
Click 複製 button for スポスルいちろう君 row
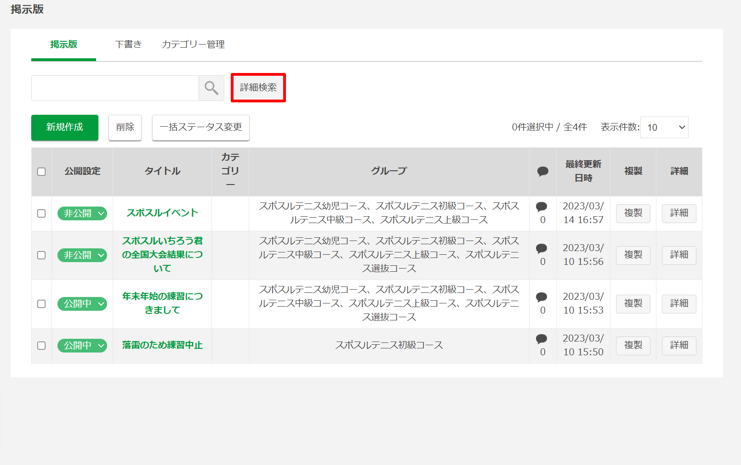coord(633,255)
